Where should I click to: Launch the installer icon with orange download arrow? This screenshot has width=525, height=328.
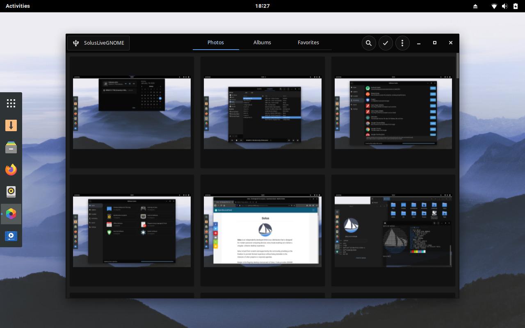click(11, 125)
